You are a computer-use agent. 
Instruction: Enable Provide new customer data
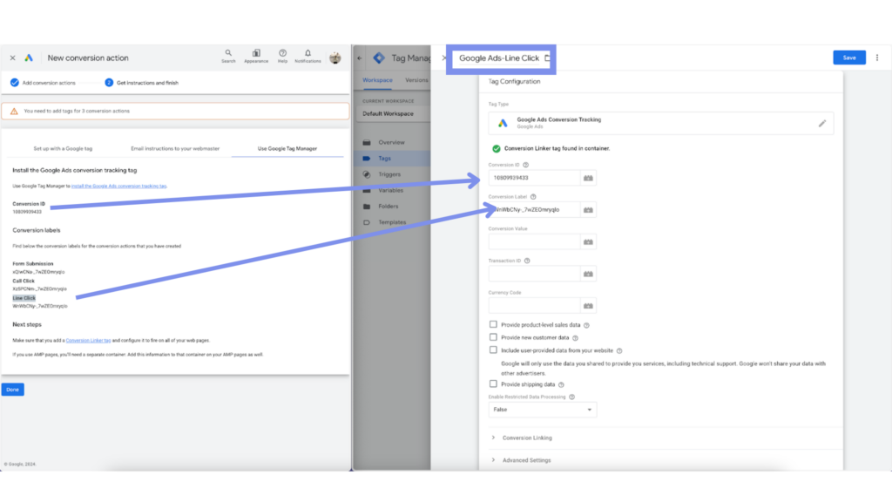click(x=493, y=337)
